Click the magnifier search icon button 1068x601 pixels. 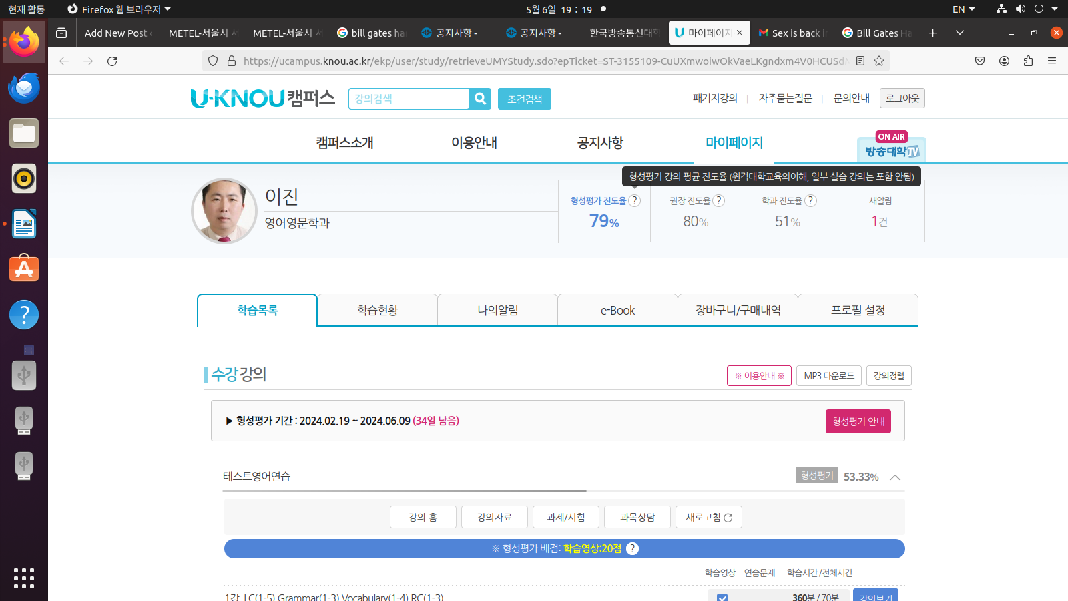click(480, 99)
